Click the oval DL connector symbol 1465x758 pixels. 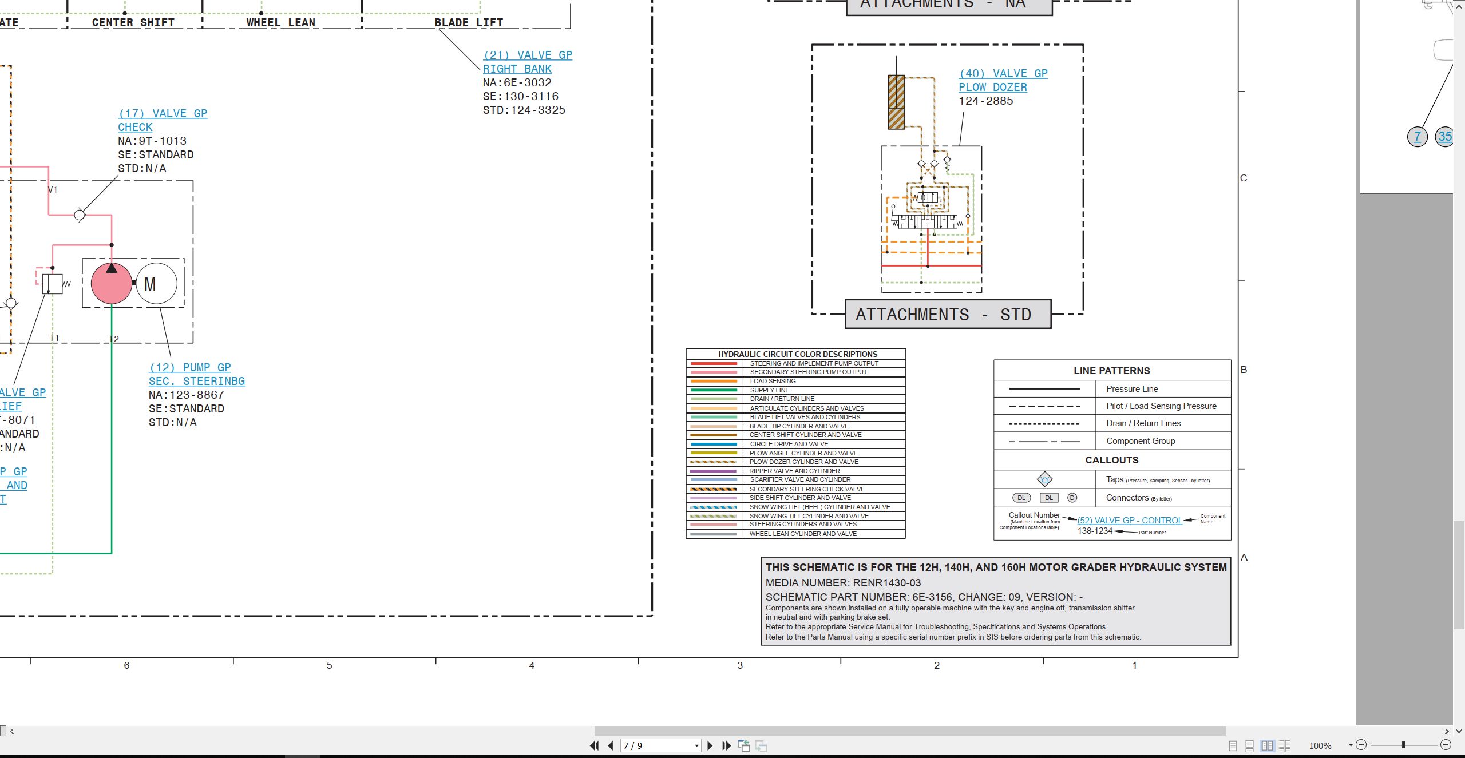pyautogui.click(x=1021, y=498)
